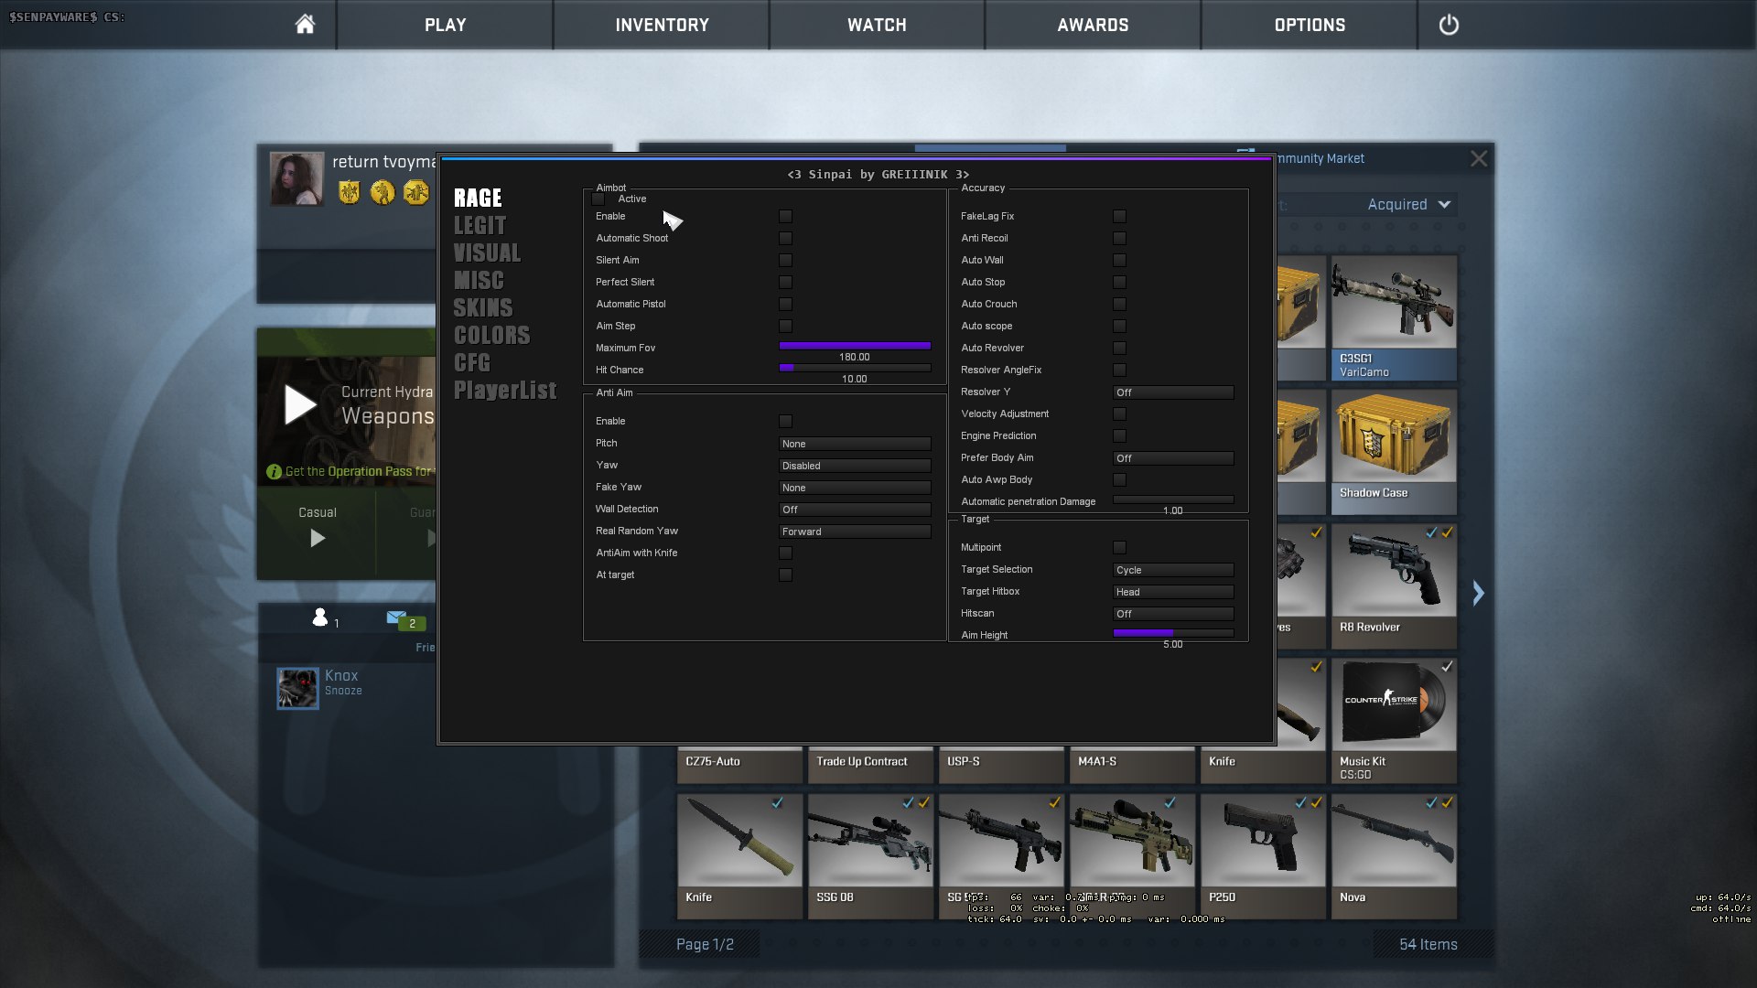Toggle AntiAim with Knife checkbox

tap(785, 553)
